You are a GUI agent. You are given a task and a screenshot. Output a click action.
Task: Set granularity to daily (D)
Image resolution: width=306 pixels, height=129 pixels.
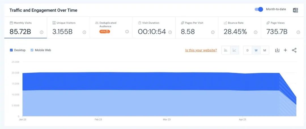[247, 50]
